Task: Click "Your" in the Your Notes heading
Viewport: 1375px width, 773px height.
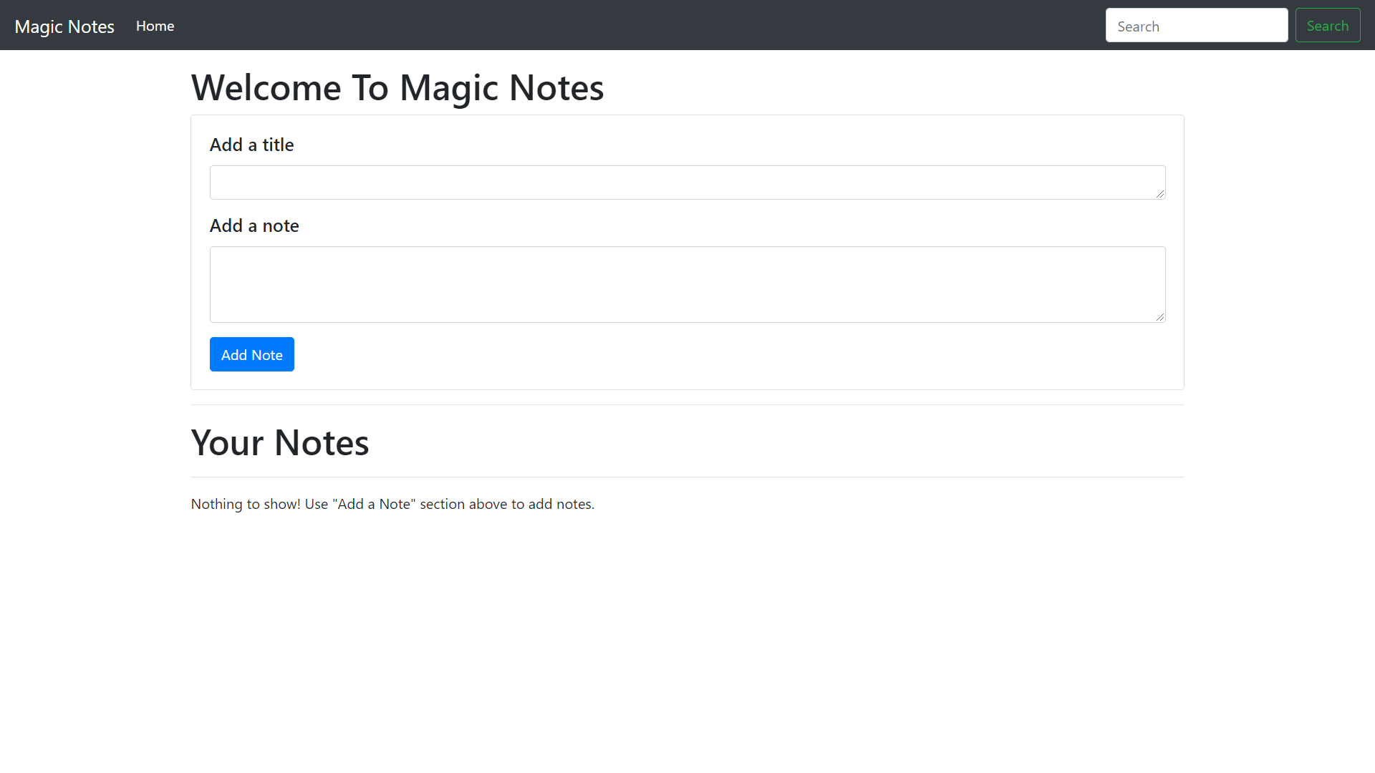Action: pos(227,443)
